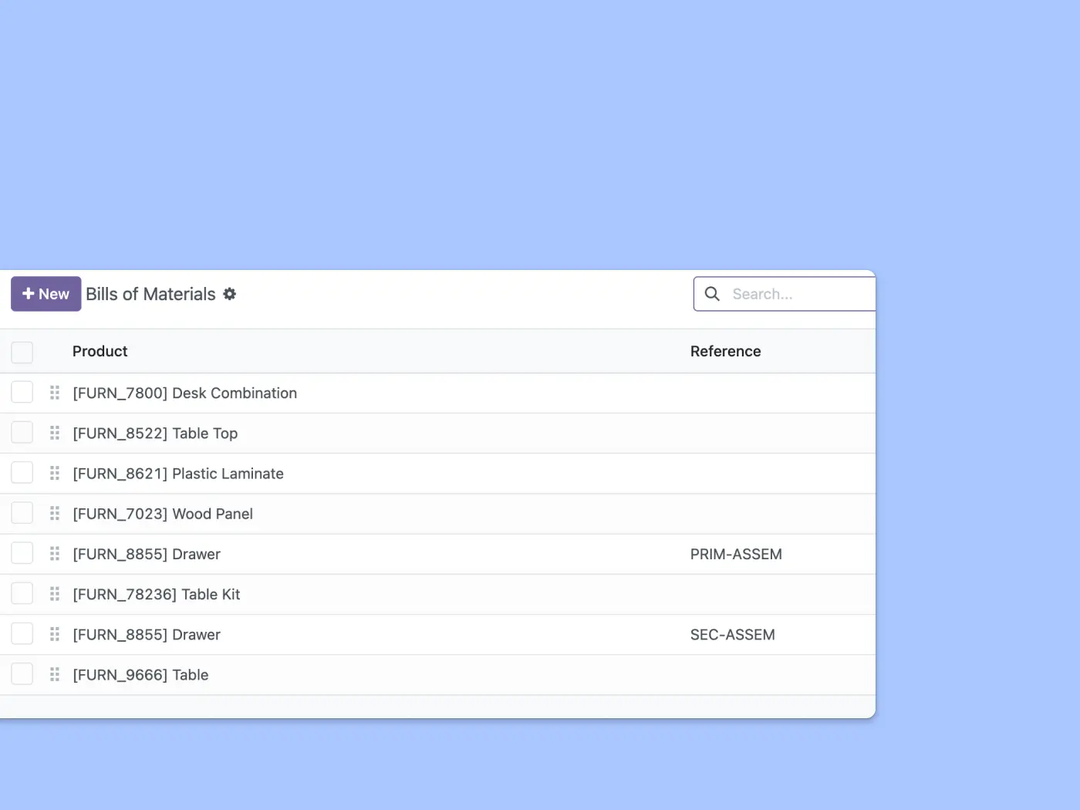Open Drawer record with SEC-ASSEM reference

(147, 635)
